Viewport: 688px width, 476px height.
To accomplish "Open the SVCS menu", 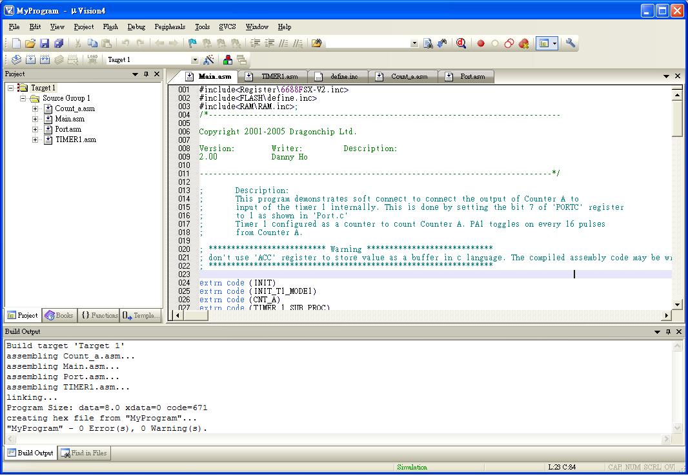I will click(x=227, y=26).
